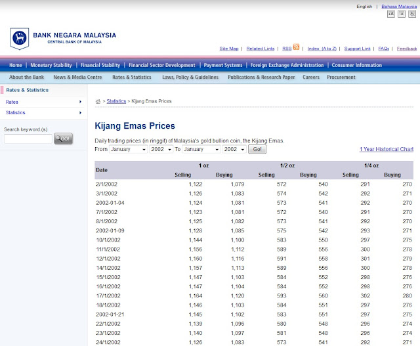Click the search keyword input field
This screenshot has width=420, height=346.
coord(28,139)
